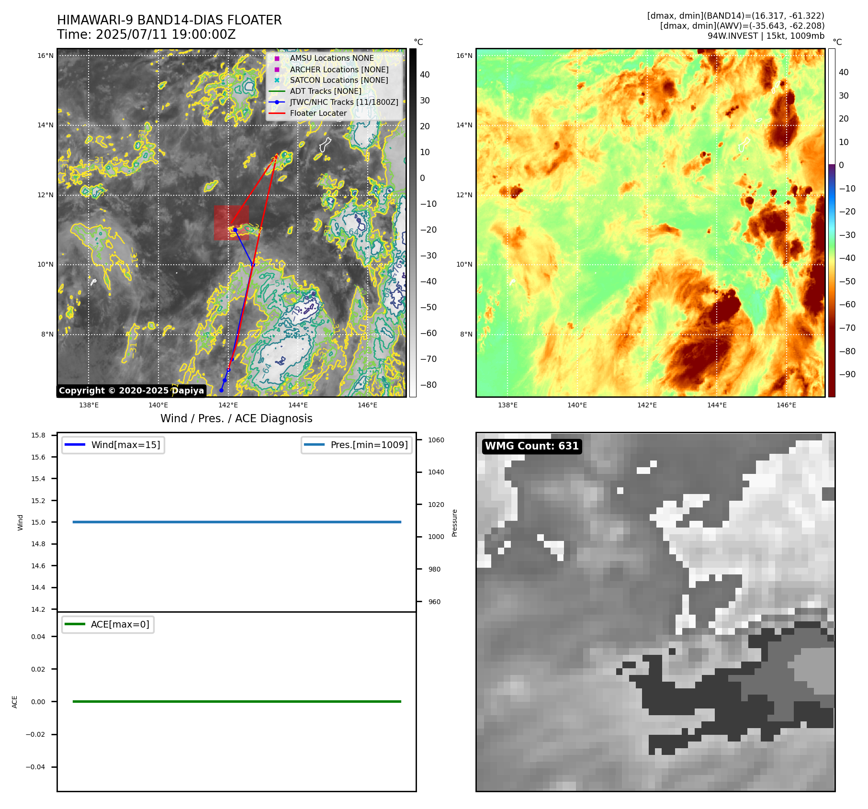Click the Guam island outline on the color map
This screenshot has height=809, width=868.
(744, 144)
